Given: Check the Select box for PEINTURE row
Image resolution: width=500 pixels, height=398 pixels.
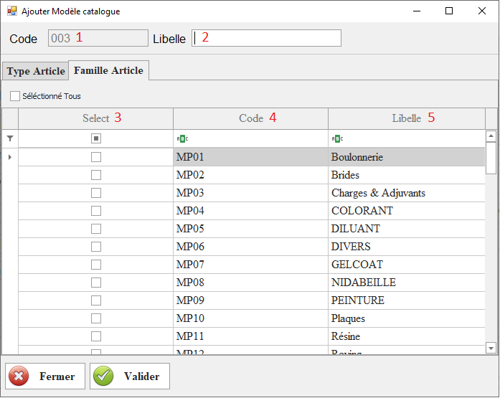Looking at the screenshot, I should [96, 300].
